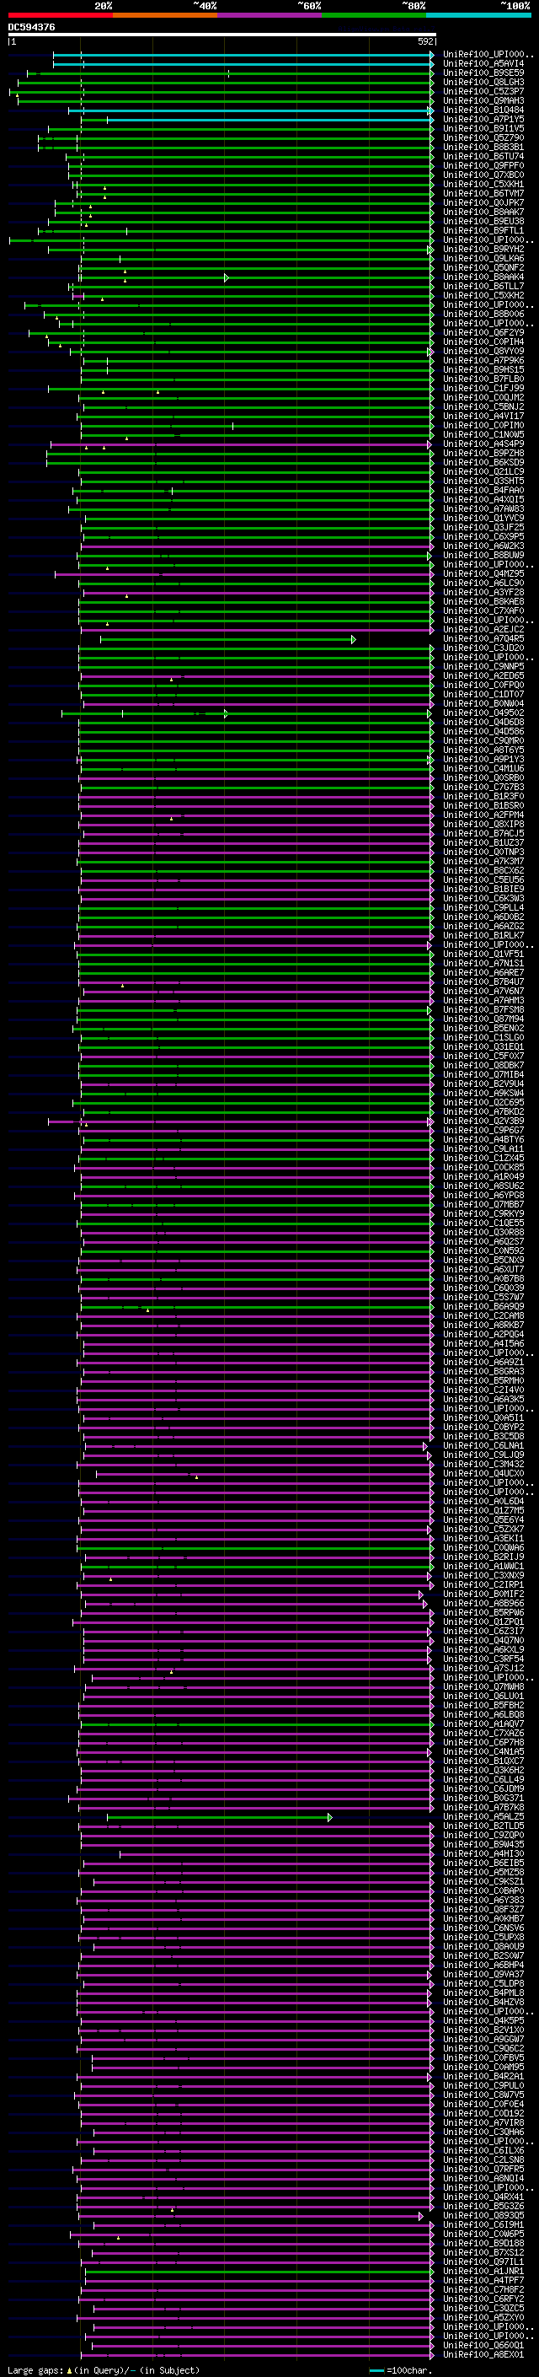Click the UniRef100_C1FJ99 hit label

[483, 389]
